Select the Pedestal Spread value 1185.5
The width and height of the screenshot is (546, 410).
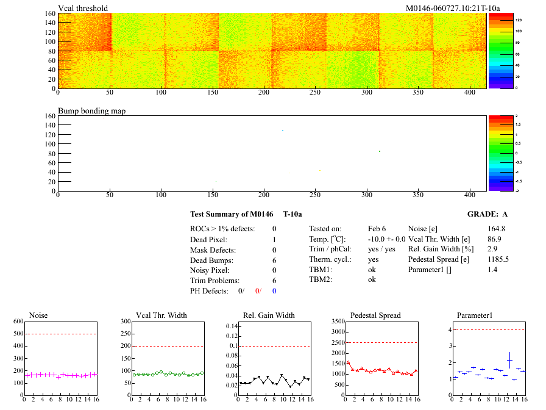click(498, 259)
